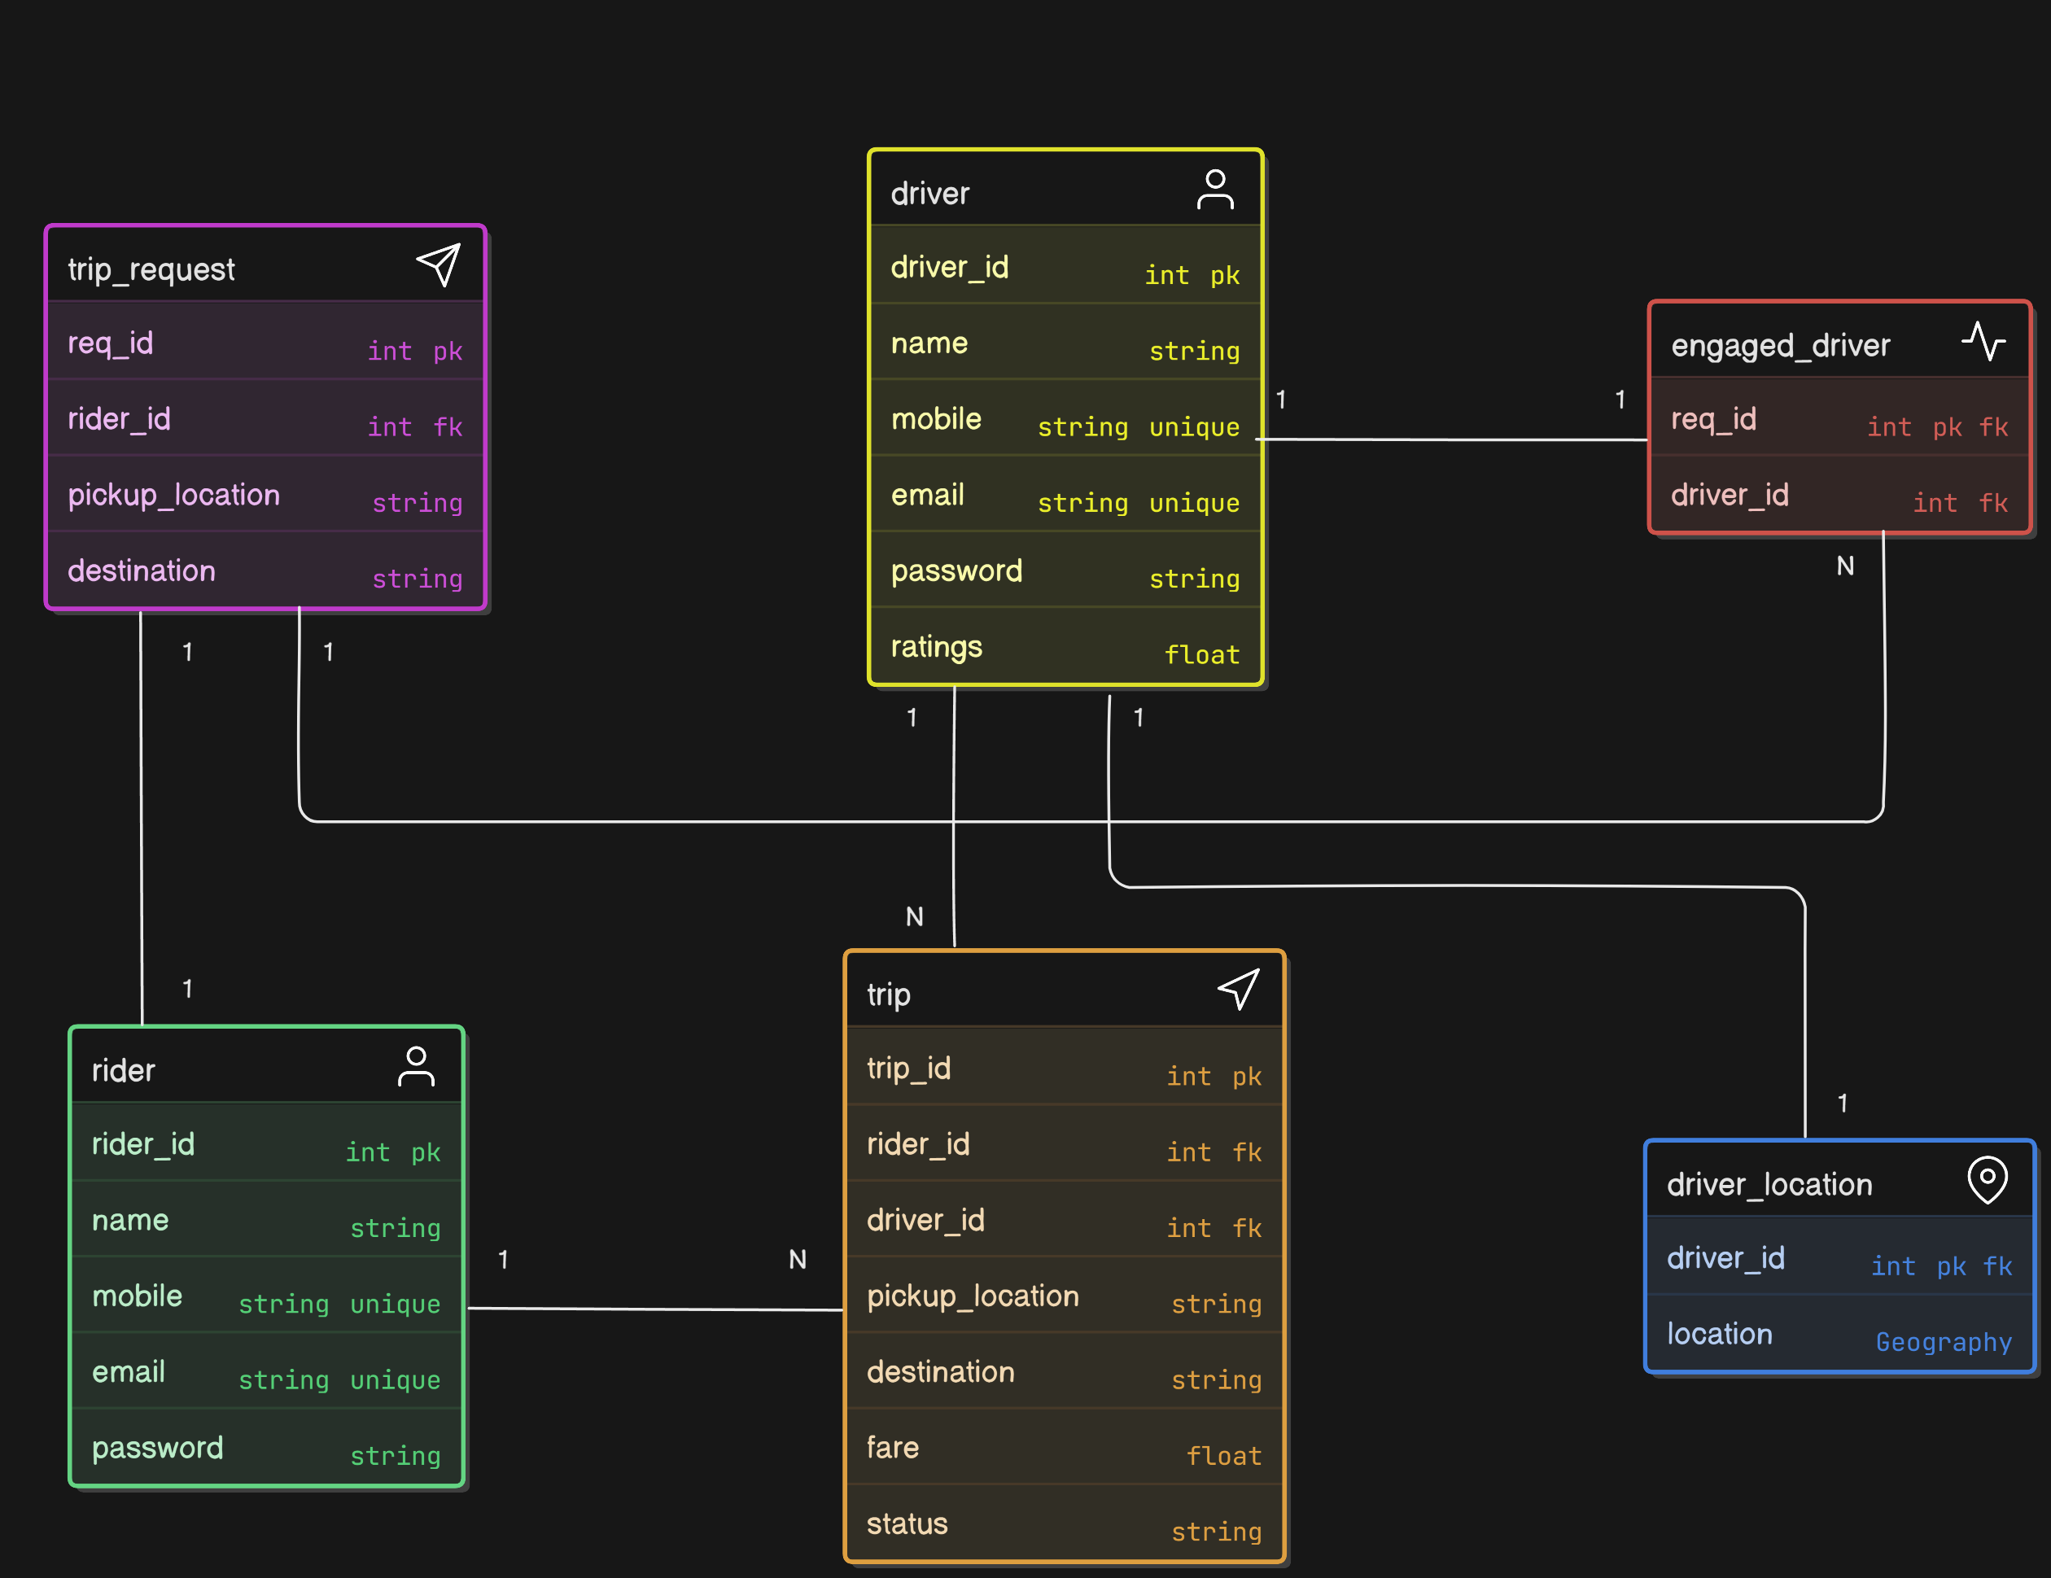Click password field in rider table

(267, 1446)
